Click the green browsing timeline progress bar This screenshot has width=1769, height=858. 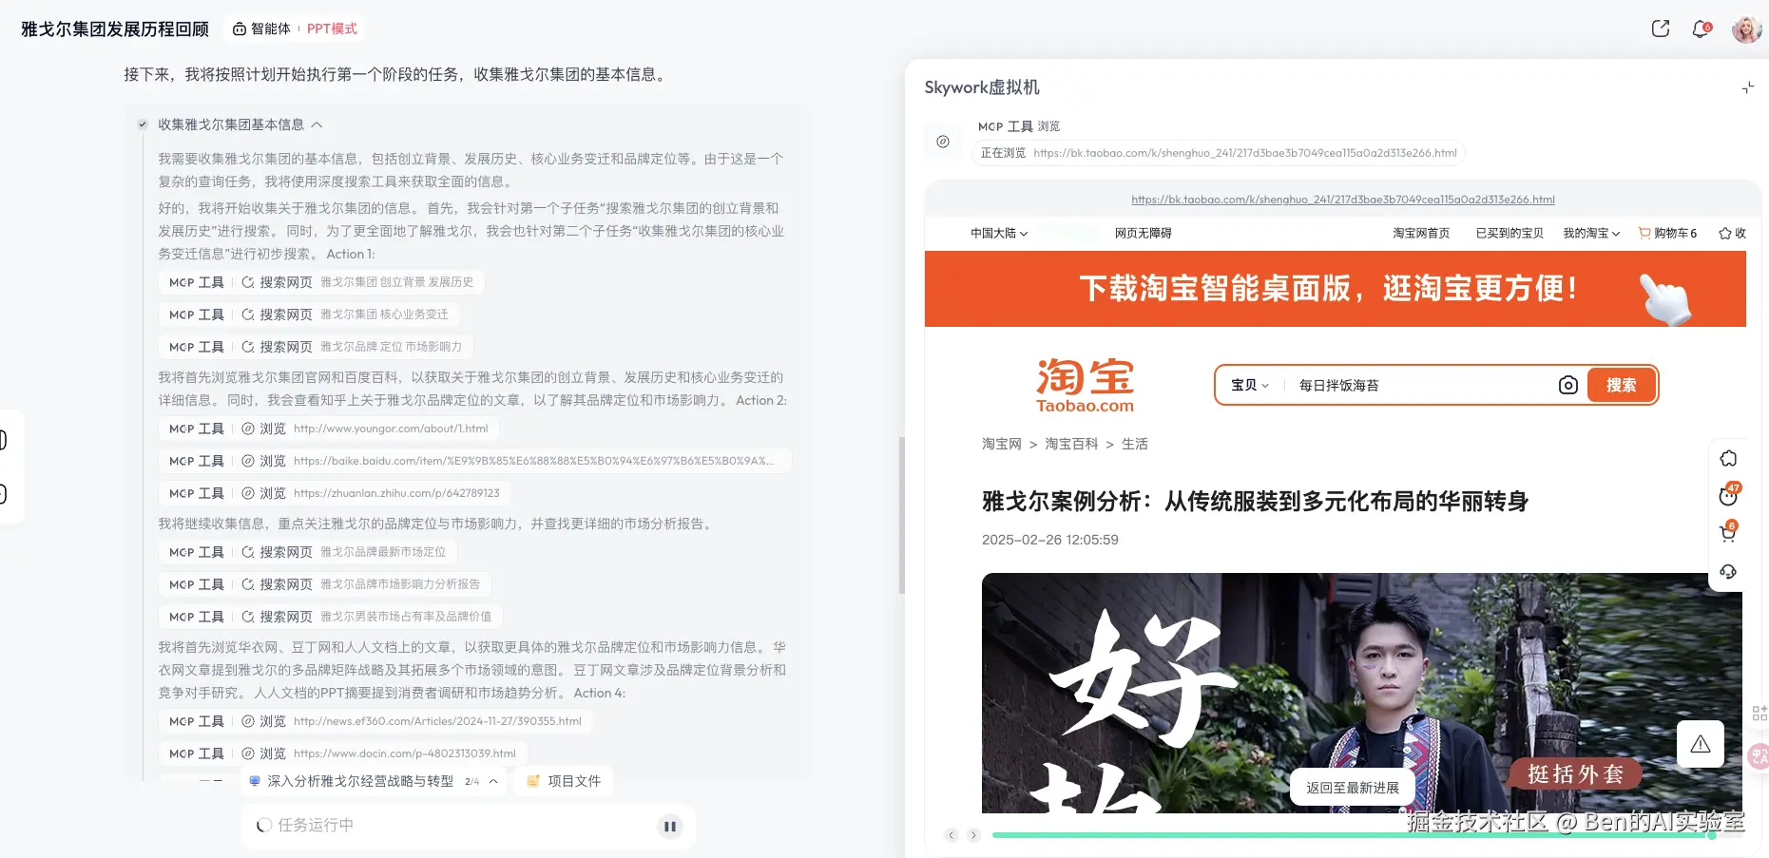coord(1354,835)
